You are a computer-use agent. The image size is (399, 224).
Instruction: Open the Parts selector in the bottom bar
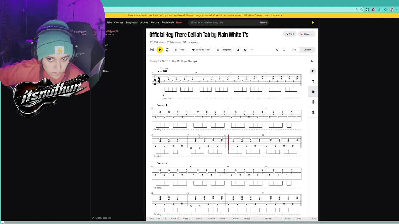151,219
